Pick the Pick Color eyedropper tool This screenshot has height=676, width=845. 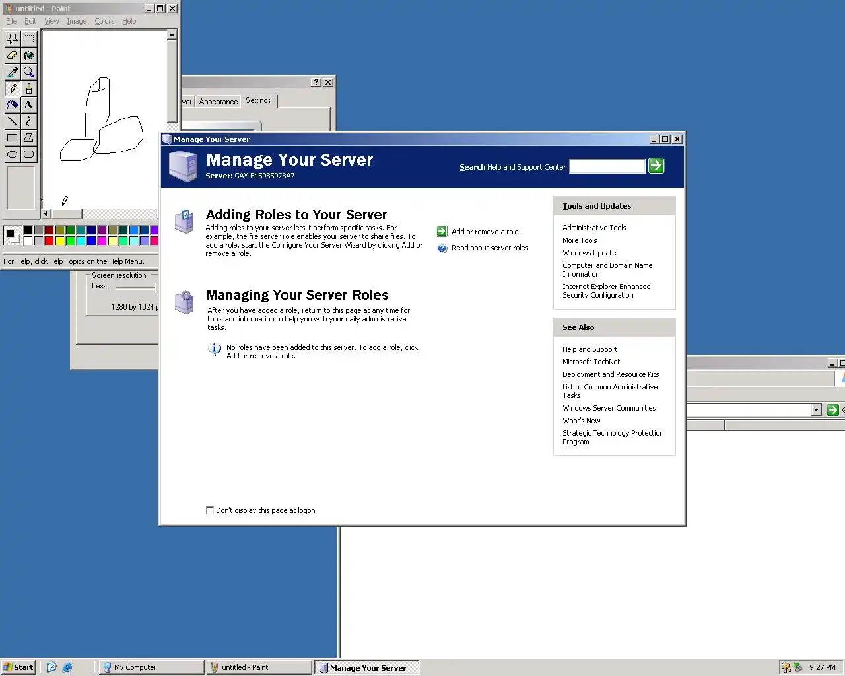(x=13, y=72)
